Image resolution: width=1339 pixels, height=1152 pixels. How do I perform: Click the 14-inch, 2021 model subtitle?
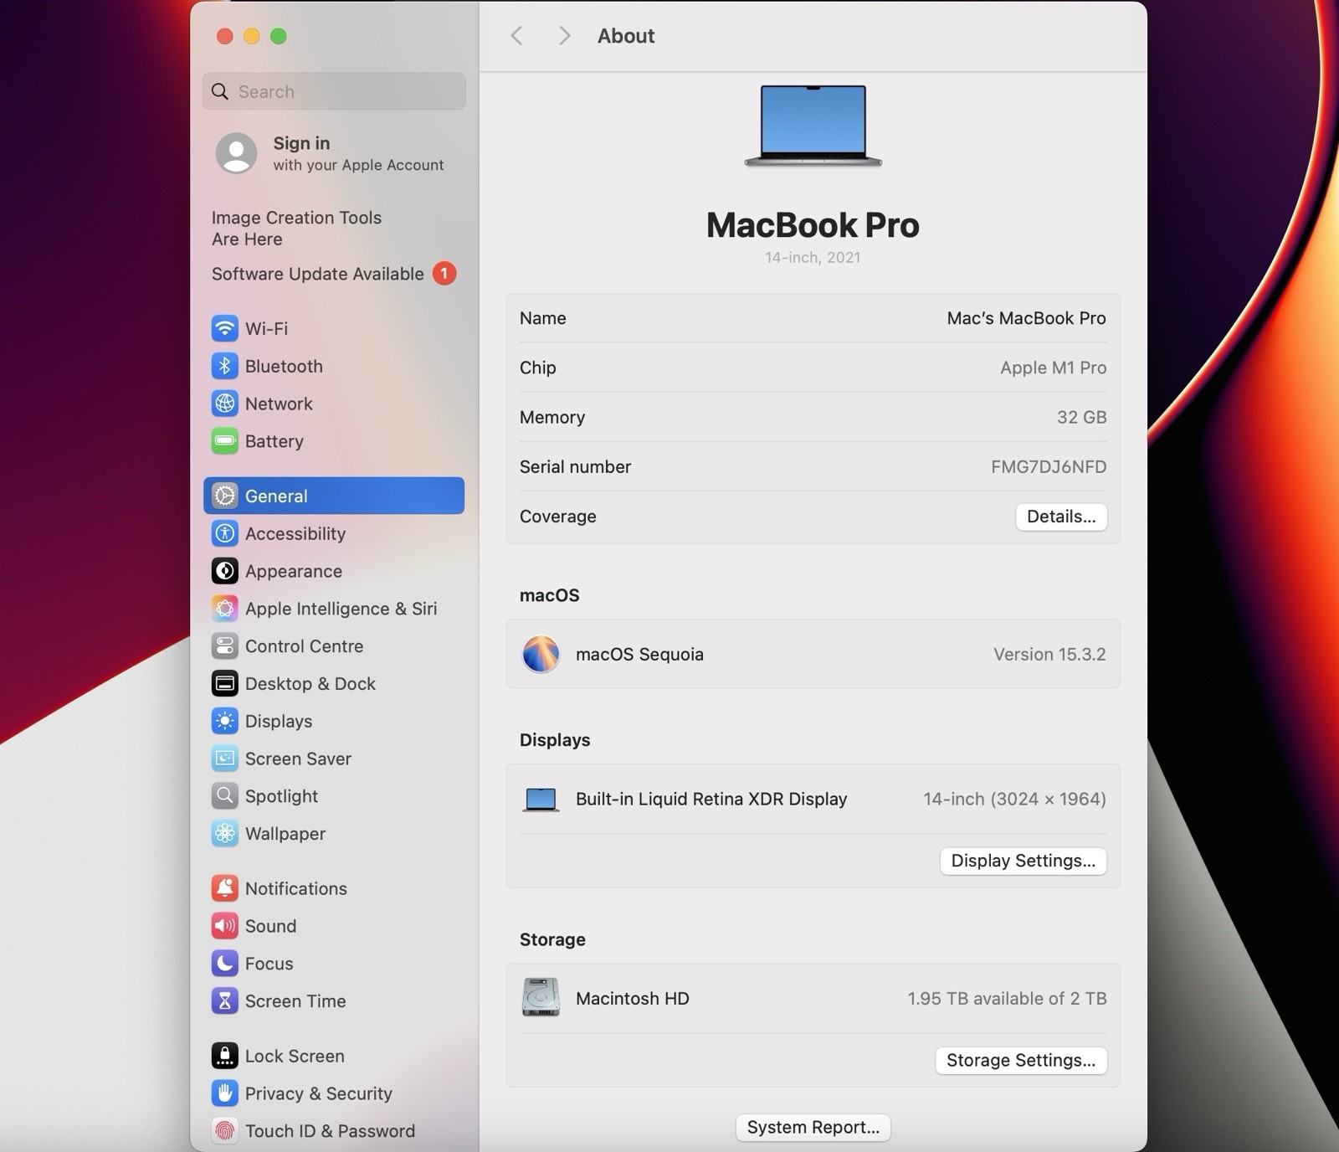(x=813, y=257)
